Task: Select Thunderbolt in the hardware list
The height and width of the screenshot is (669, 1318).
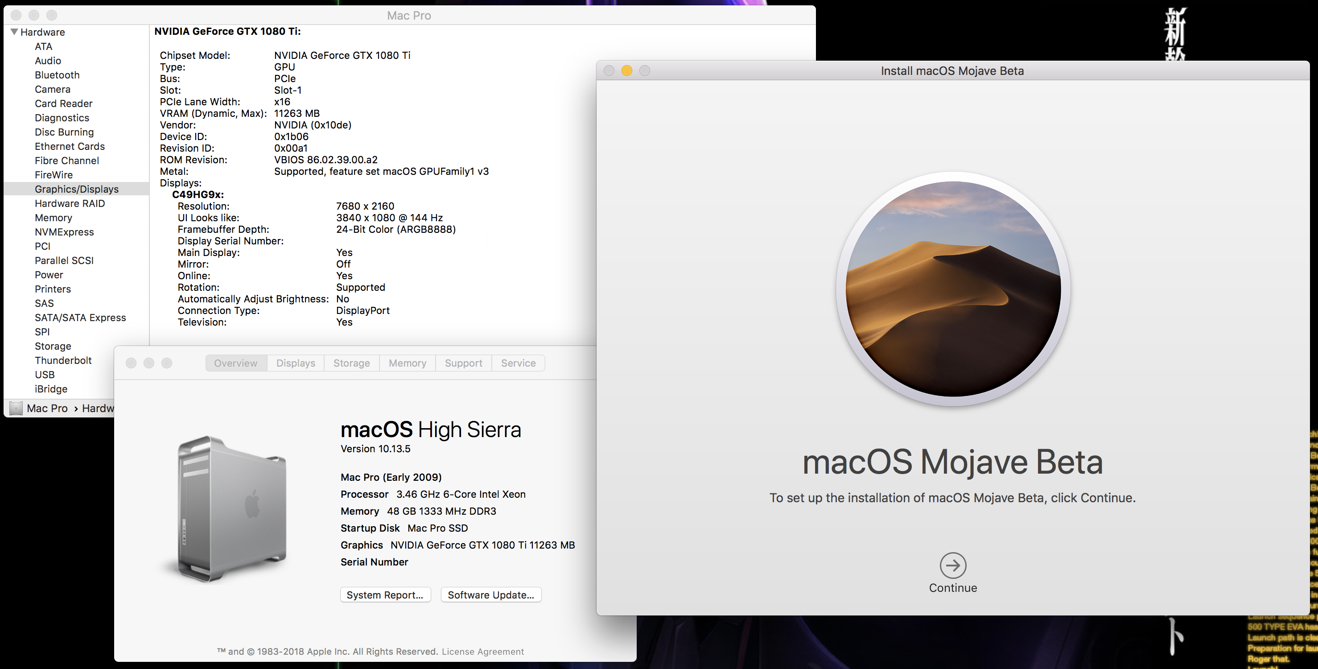Action: point(63,360)
